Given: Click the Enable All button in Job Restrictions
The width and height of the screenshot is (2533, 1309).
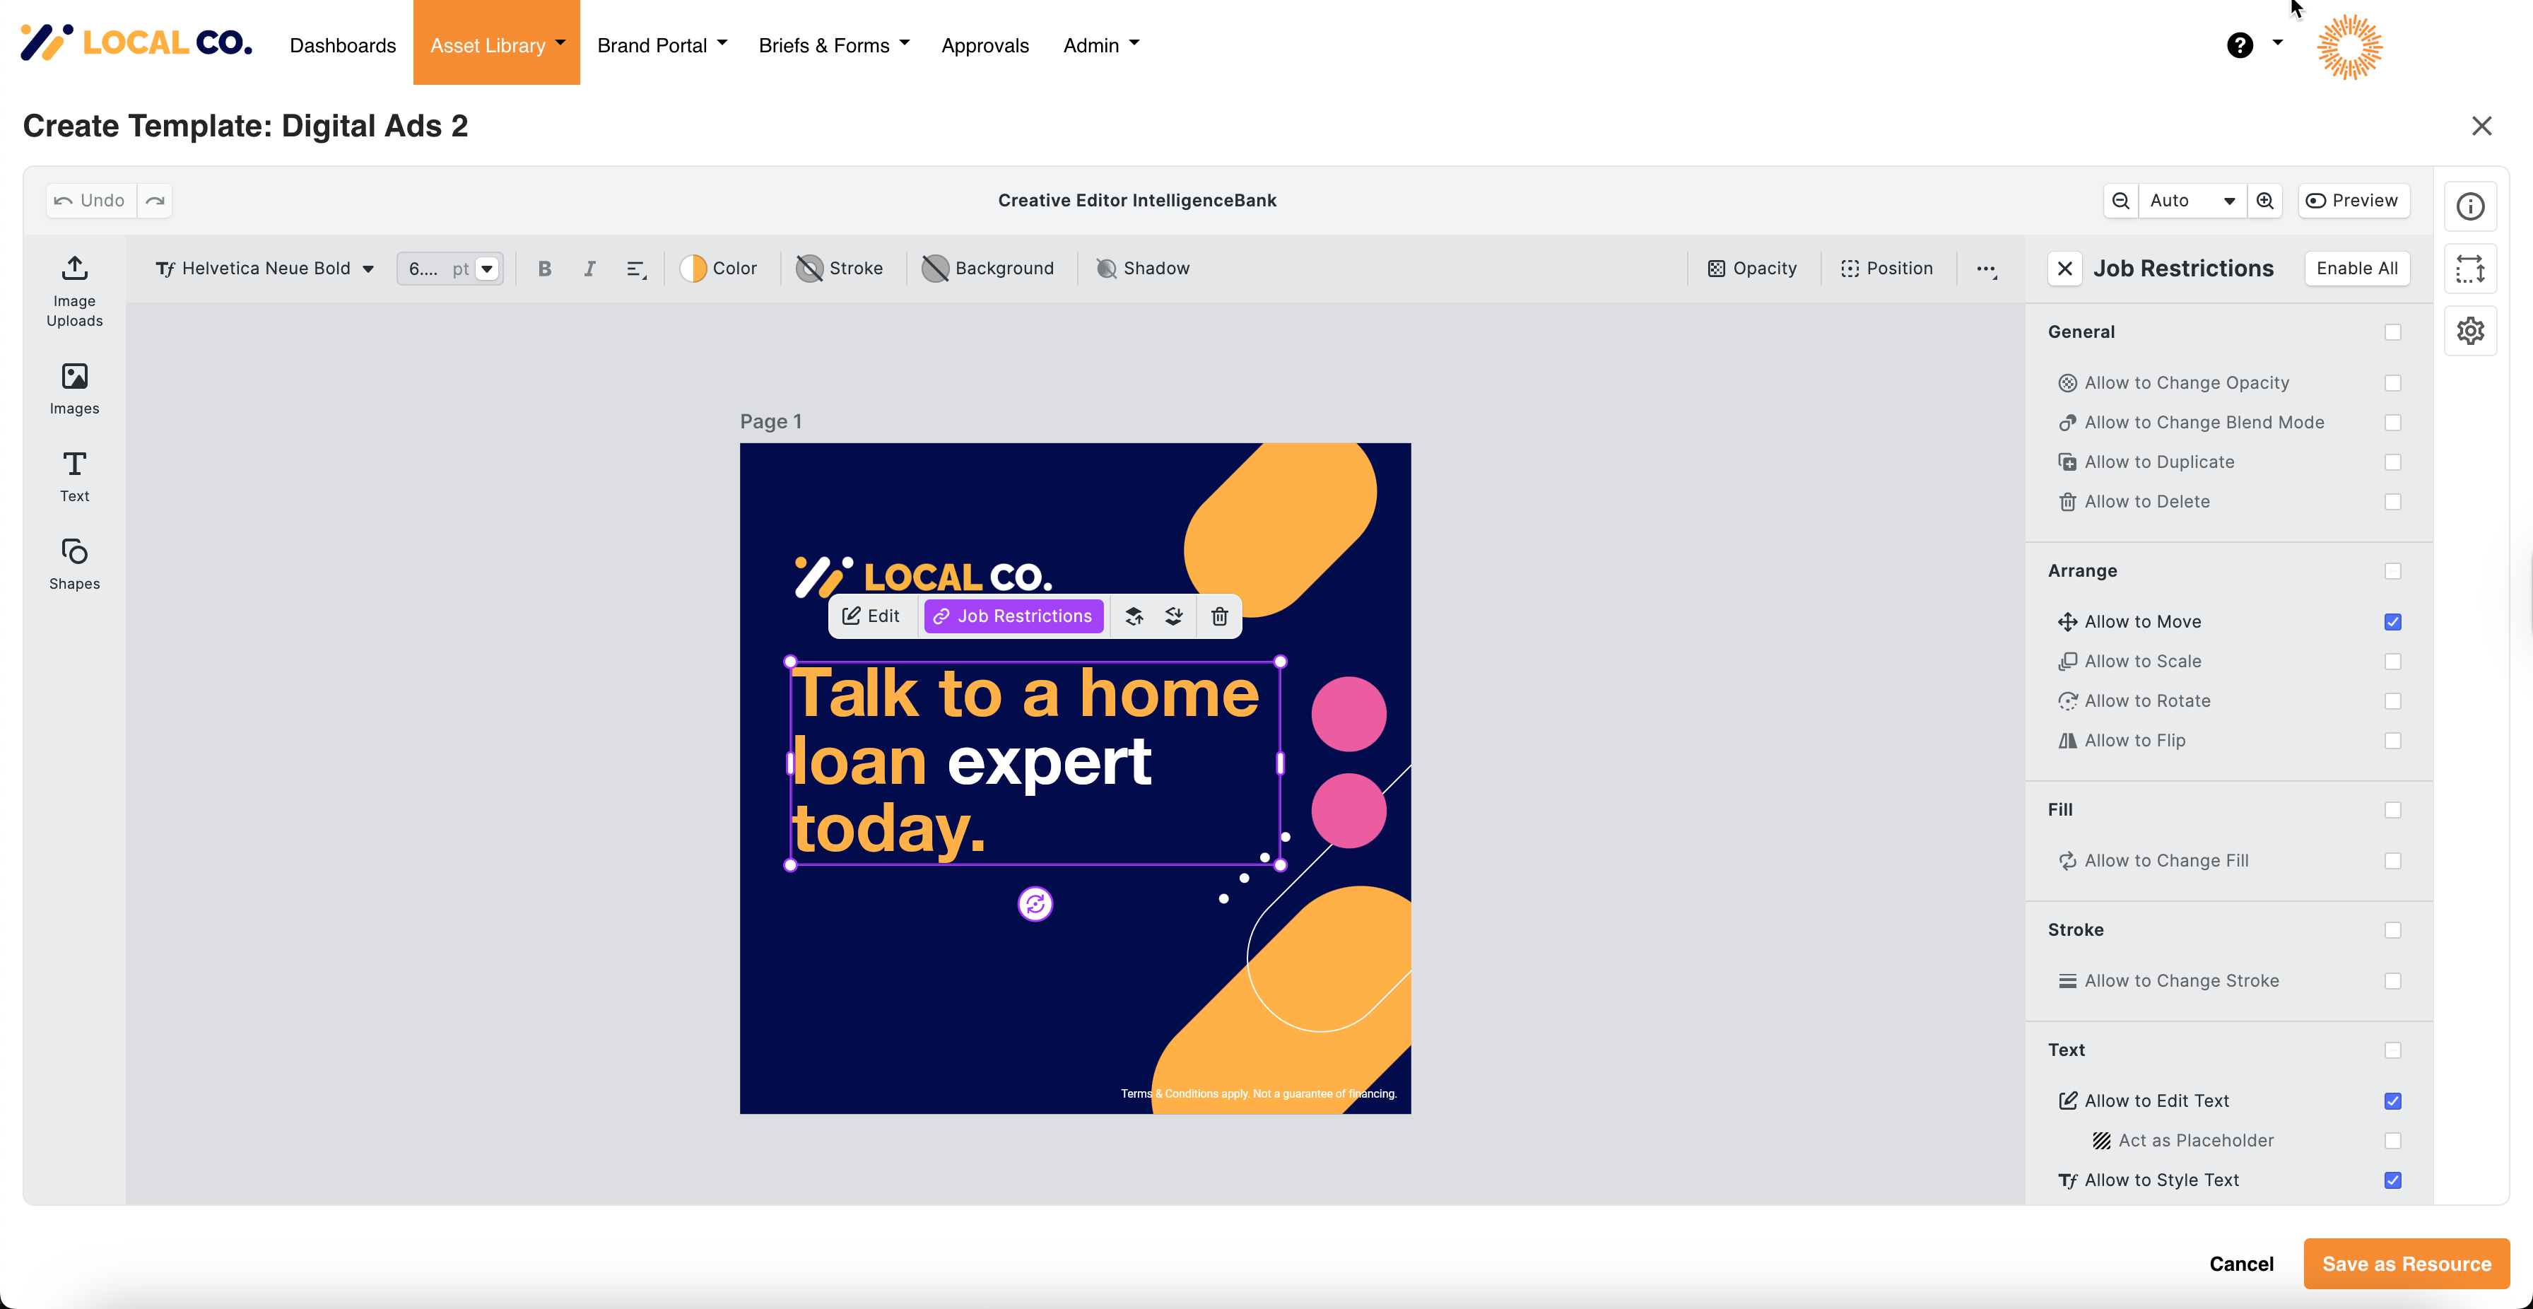Looking at the screenshot, I should (2357, 267).
